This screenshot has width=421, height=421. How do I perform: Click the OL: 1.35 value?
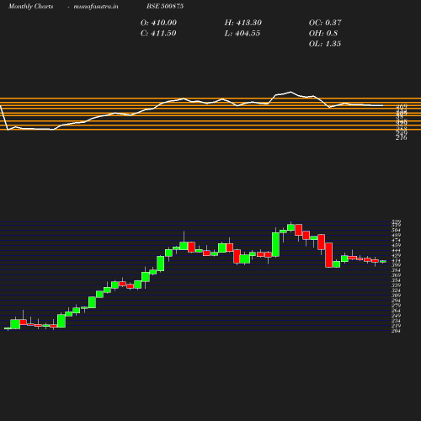[x=325, y=44]
